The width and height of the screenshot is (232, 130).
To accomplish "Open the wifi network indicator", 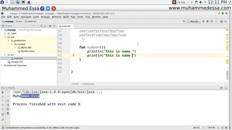I will (x=192, y=2).
